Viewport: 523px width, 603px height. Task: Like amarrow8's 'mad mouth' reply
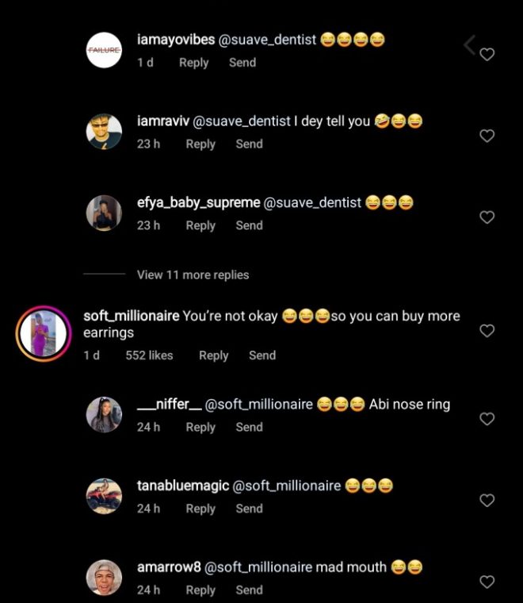[487, 582]
